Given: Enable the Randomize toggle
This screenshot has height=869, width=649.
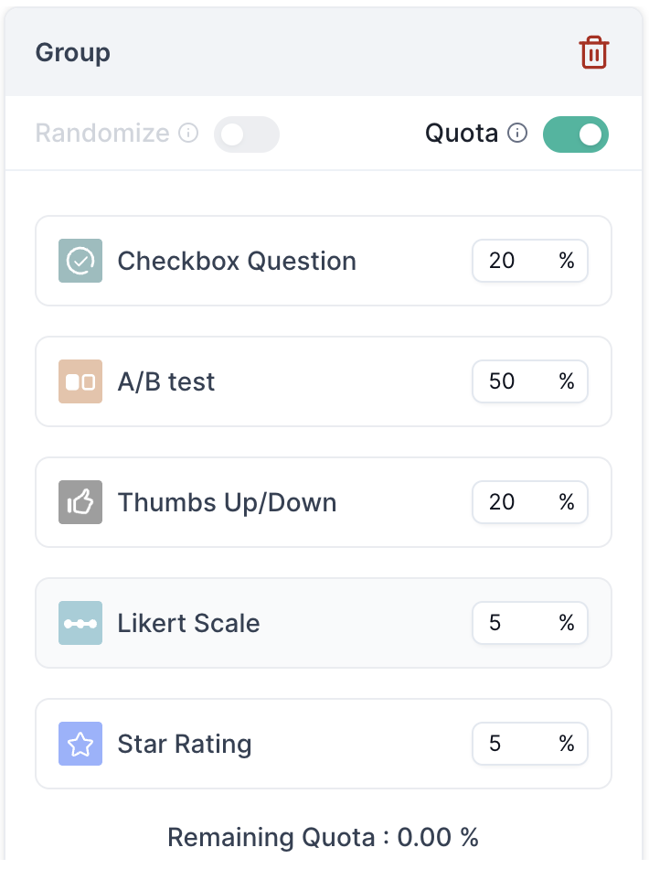Looking at the screenshot, I should coord(247,134).
